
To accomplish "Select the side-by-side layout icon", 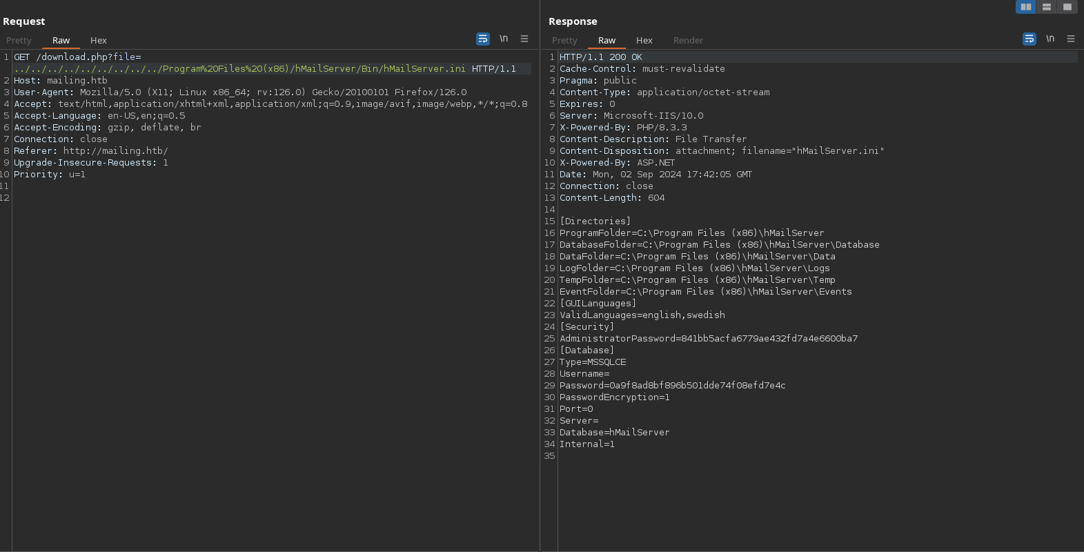I will pos(1026,7).
